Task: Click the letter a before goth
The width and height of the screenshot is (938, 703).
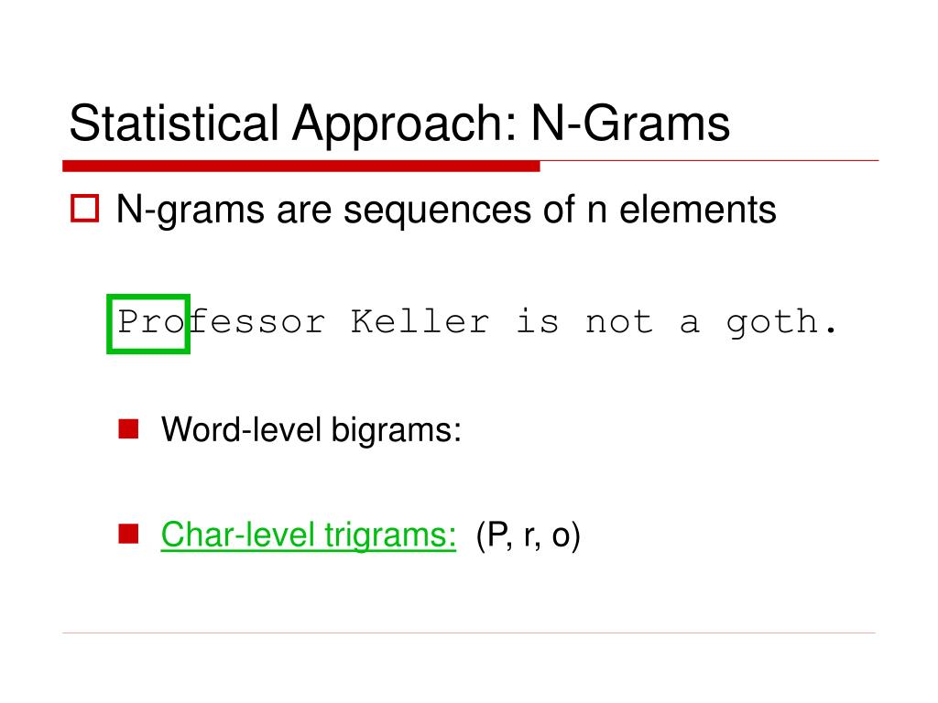Action: 689,325
